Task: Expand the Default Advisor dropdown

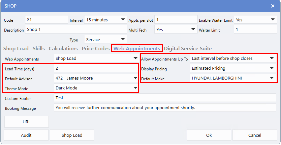Action: [96, 78]
